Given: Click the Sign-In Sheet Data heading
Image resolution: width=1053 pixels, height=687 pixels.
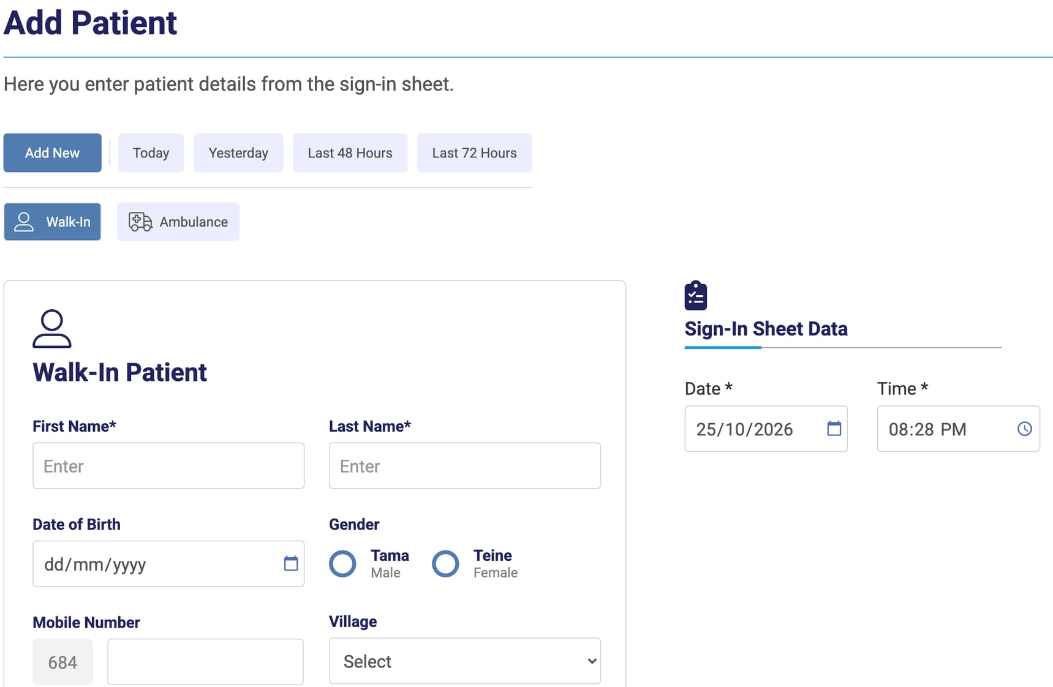Looking at the screenshot, I should pyautogui.click(x=766, y=329).
